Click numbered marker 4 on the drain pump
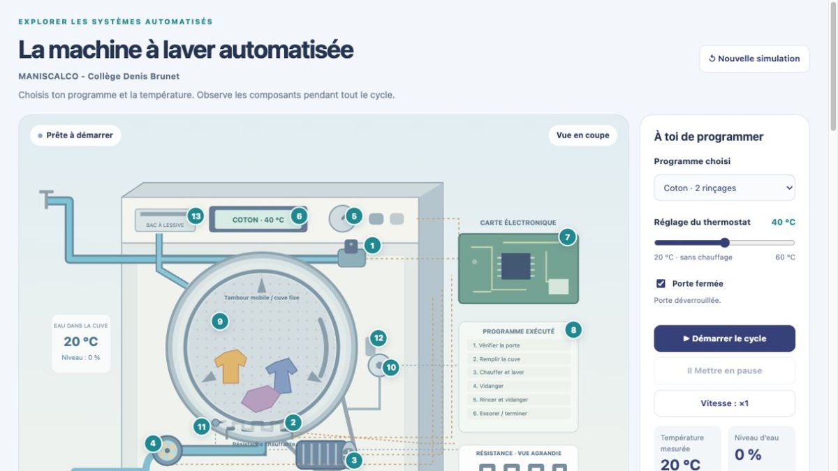 coord(153,443)
